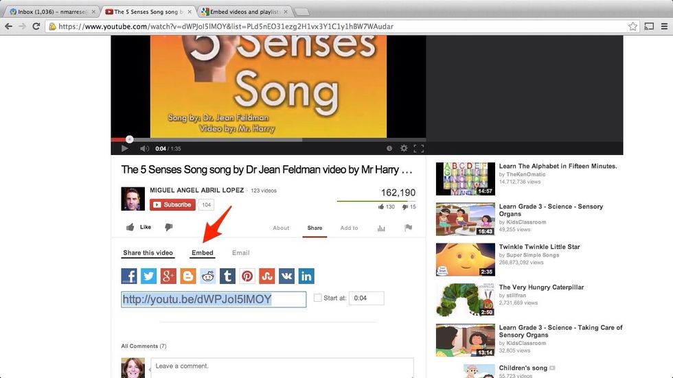
Task: Report video with the flag icon
Action: click(408, 228)
